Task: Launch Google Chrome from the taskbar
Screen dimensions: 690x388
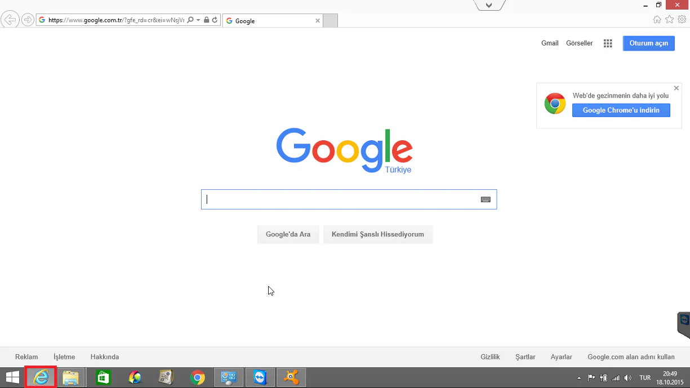Action: (x=197, y=377)
